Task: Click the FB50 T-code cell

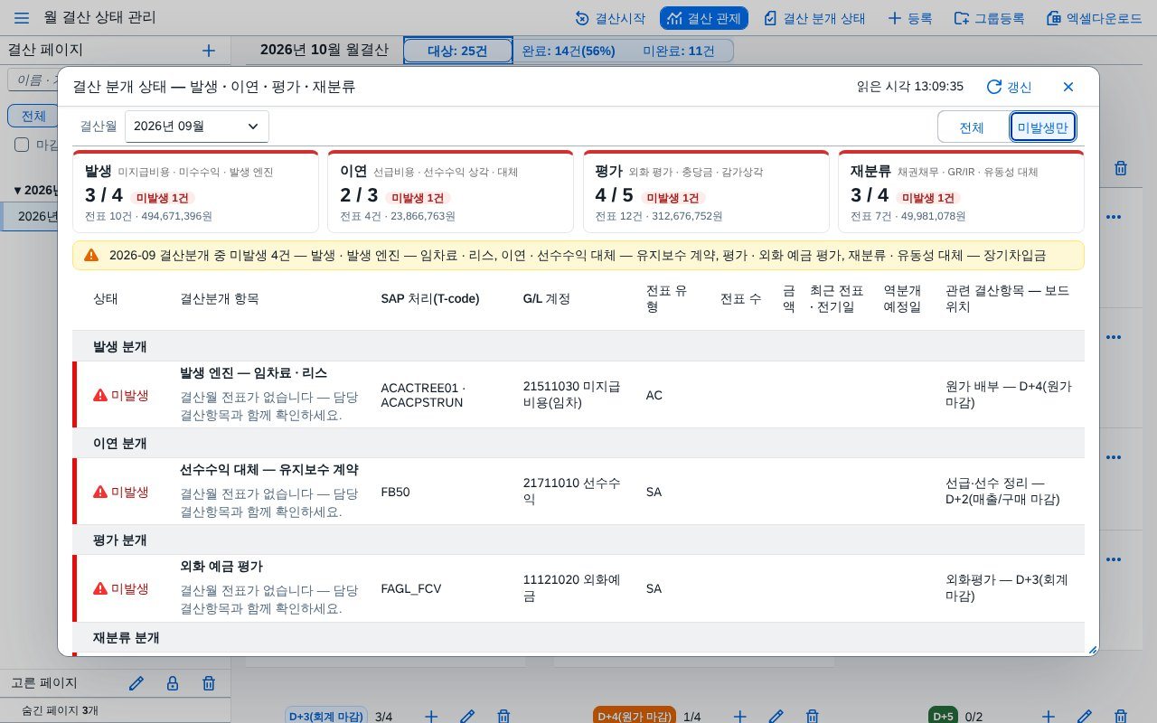Action: [x=395, y=492]
